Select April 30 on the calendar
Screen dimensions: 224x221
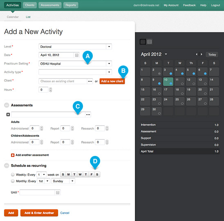pyautogui.click(x=157, y=111)
